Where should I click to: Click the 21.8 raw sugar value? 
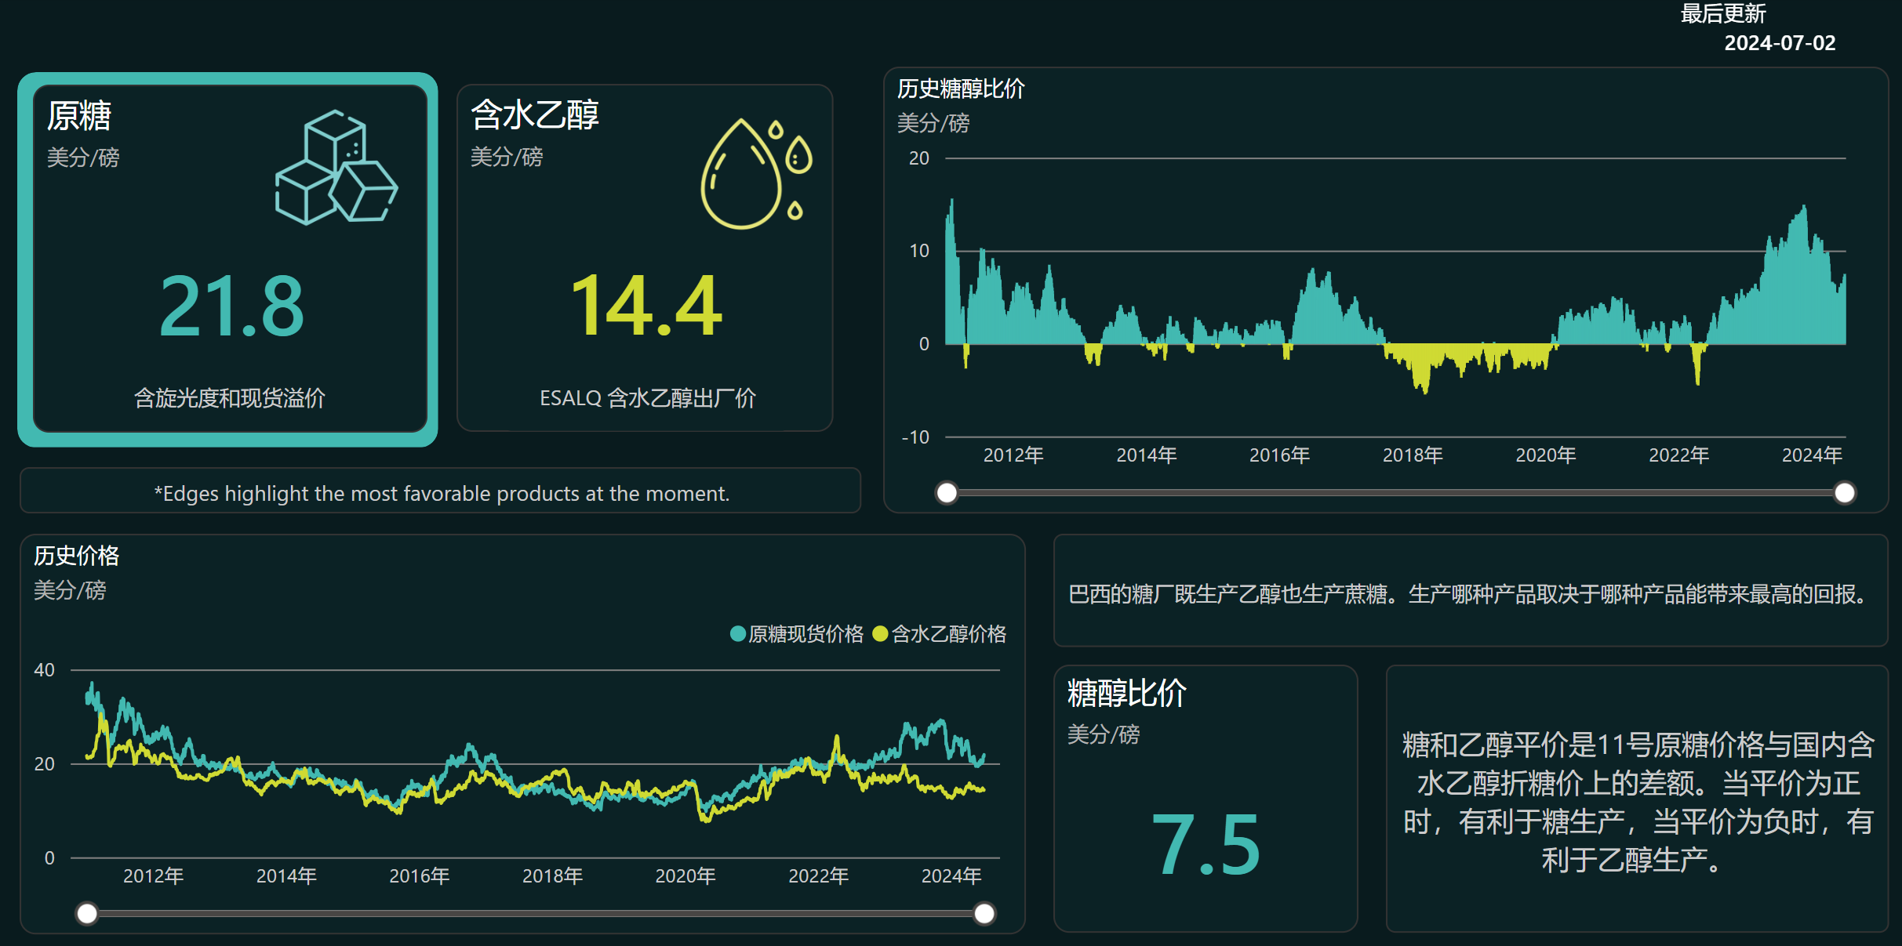231,306
